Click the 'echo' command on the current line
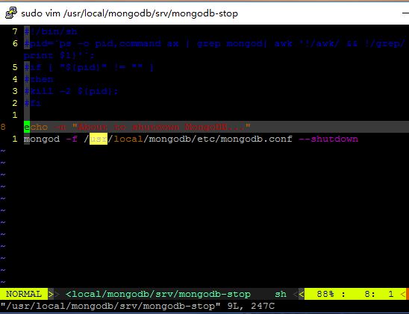Screen dimensions: 409x314 coord(36,127)
